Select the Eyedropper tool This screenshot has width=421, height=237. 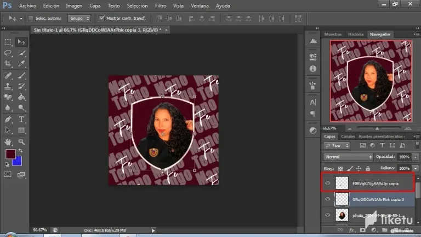(21, 63)
